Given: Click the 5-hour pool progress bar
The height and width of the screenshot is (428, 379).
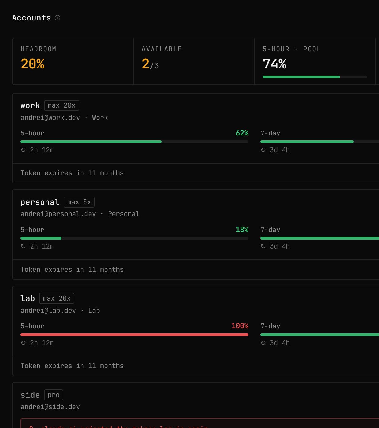Looking at the screenshot, I should coord(315,77).
